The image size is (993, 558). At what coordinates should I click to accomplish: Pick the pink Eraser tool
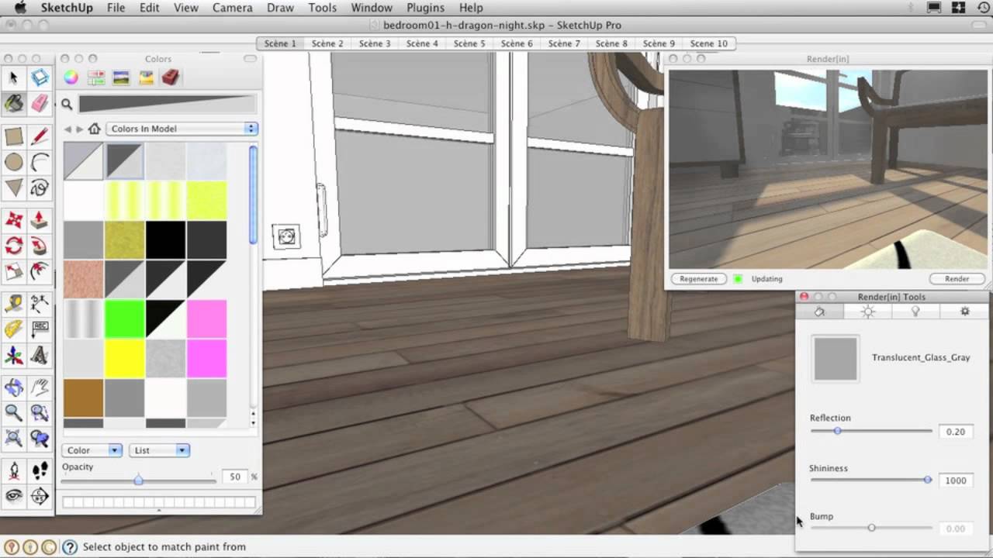tap(40, 103)
